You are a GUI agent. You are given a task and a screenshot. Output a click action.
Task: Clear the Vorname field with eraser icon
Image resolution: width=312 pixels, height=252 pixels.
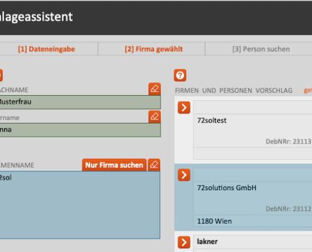tap(154, 117)
